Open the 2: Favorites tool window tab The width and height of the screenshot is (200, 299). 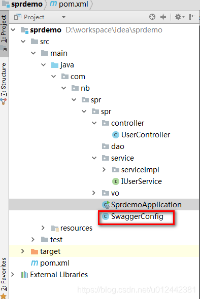tap(4, 277)
